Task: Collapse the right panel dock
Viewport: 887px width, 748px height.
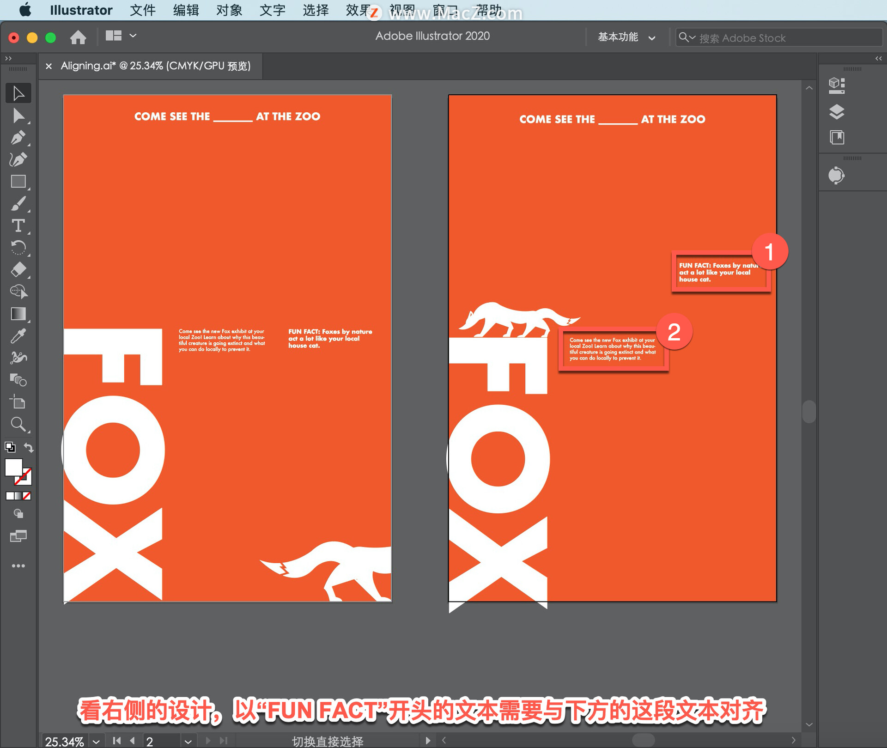Action: pyautogui.click(x=878, y=58)
